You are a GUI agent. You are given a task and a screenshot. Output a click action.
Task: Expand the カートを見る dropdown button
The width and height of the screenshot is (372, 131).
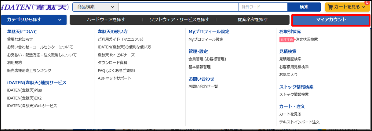coord(363,7)
